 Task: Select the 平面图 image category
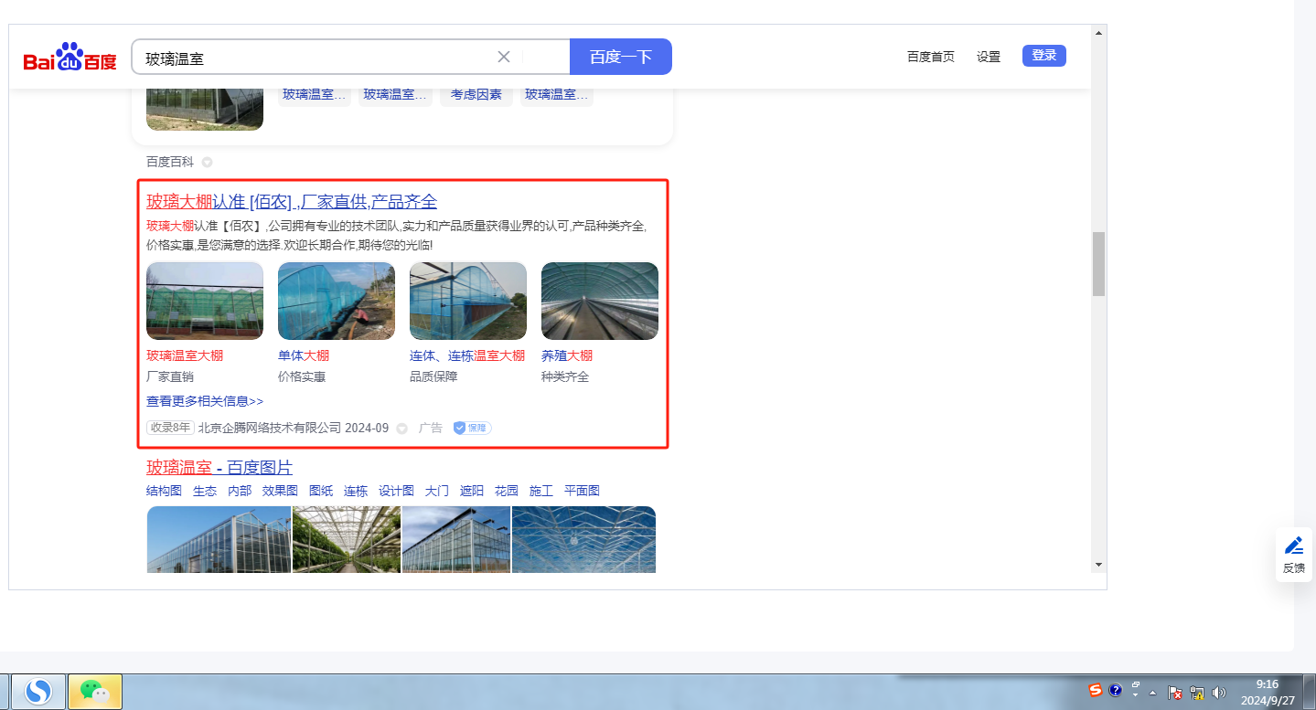[582, 491]
